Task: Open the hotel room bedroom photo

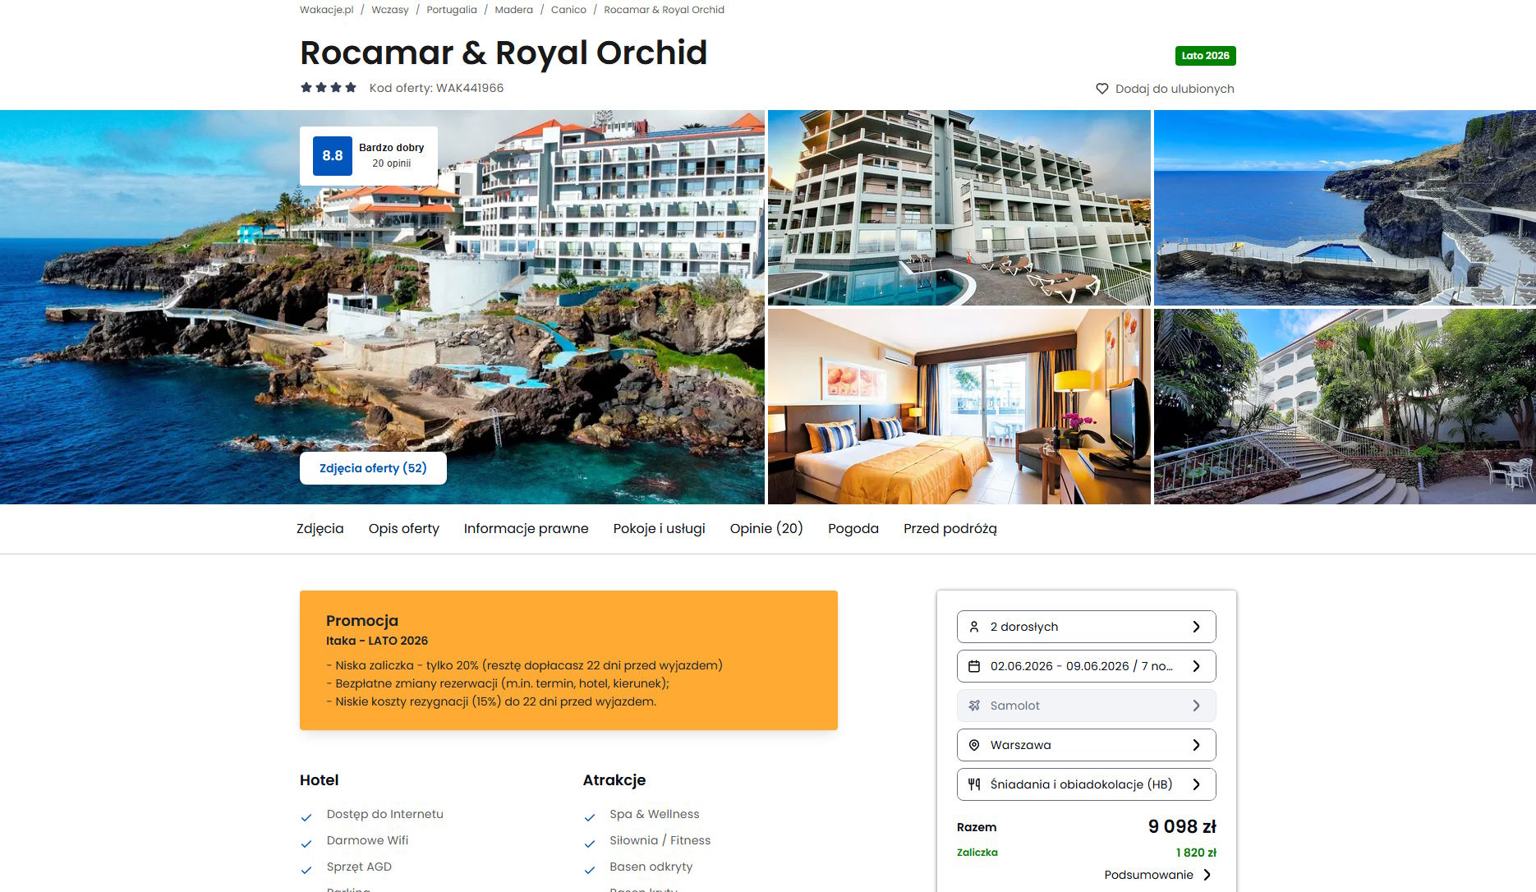Action: (959, 407)
